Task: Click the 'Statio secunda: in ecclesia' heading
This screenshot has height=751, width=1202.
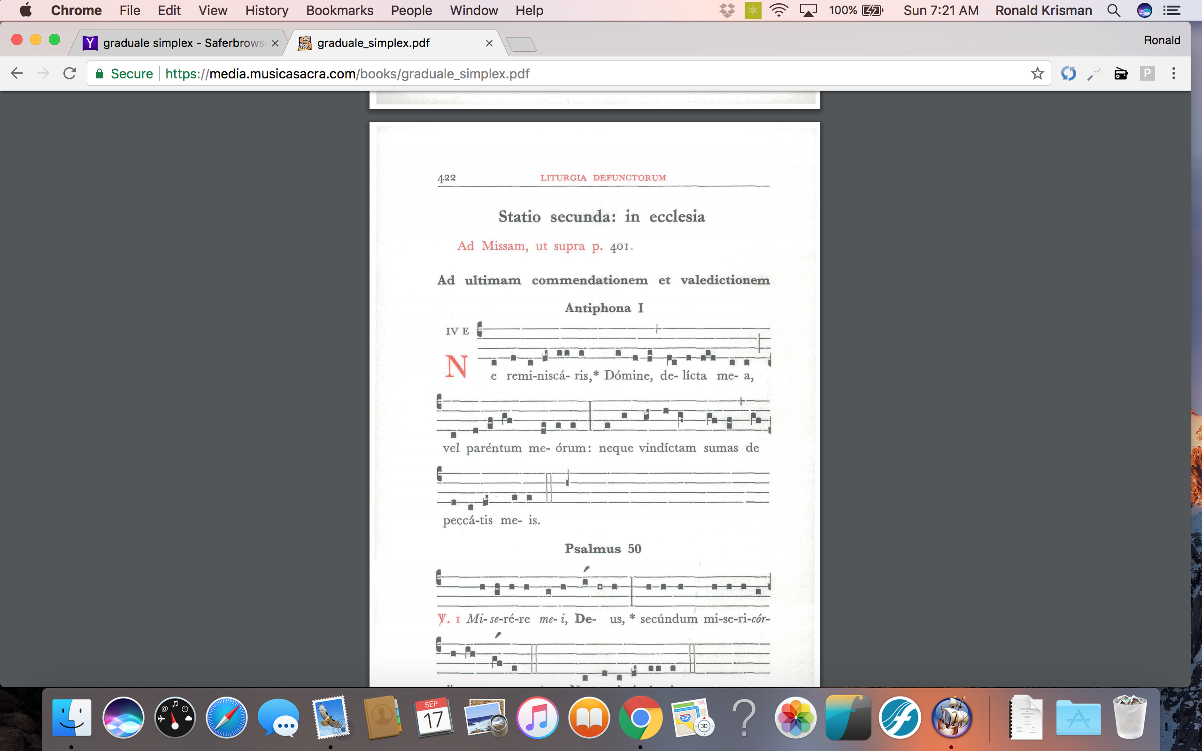Action: pyautogui.click(x=601, y=216)
